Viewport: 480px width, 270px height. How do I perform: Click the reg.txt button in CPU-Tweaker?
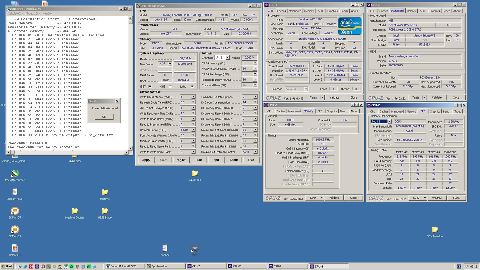[181, 160]
